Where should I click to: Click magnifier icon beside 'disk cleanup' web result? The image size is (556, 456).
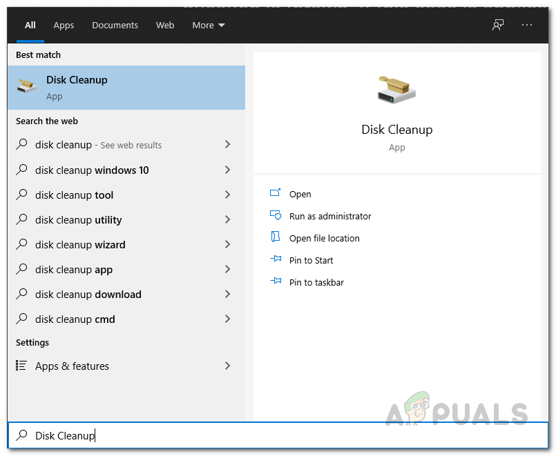pyautogui.click(x=21, y=144)
